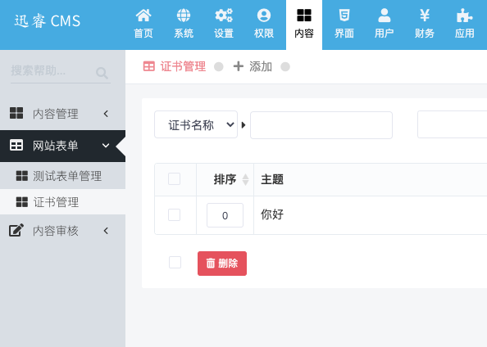The image size is (487, 347).
Task: Switch to 权限 top menu
Action: (264, 25)
